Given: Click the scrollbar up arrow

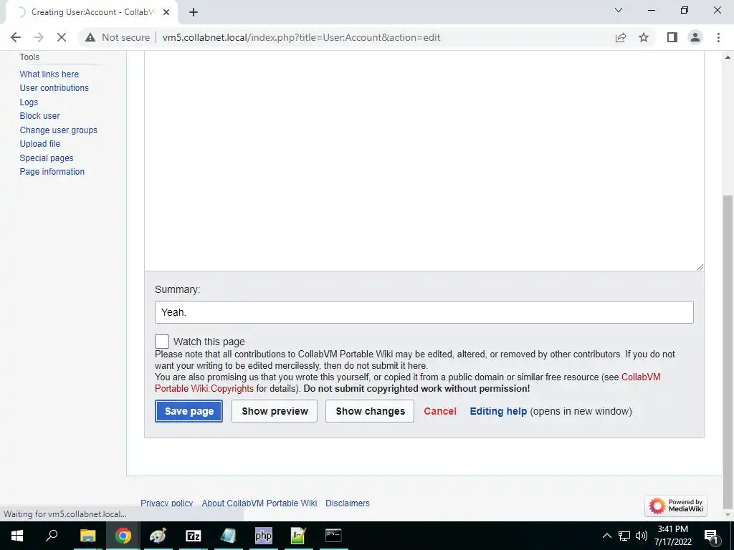Looking at the screenshot, I should point(728,57).
